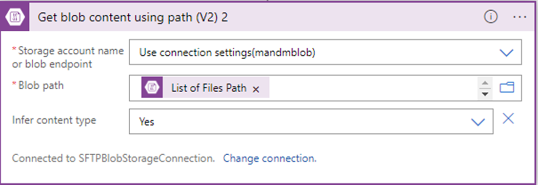Click the Change connection link
This screenshot has height=185, width=538.
[270, 159]
